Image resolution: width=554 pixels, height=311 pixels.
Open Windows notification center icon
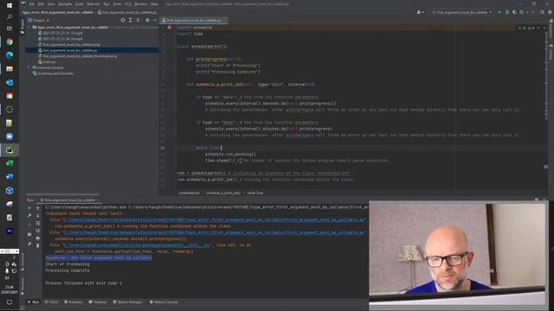(10, 302)
